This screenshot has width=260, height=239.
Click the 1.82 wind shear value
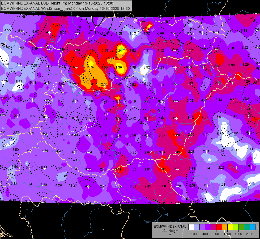click(x=175, y=67)
